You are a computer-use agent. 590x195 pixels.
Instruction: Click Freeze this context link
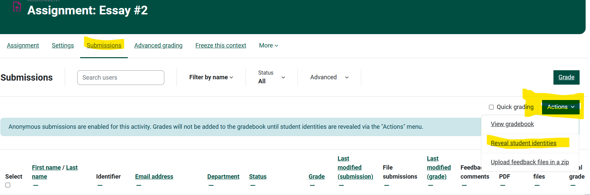pyautogui.click(x=221, y=45)
